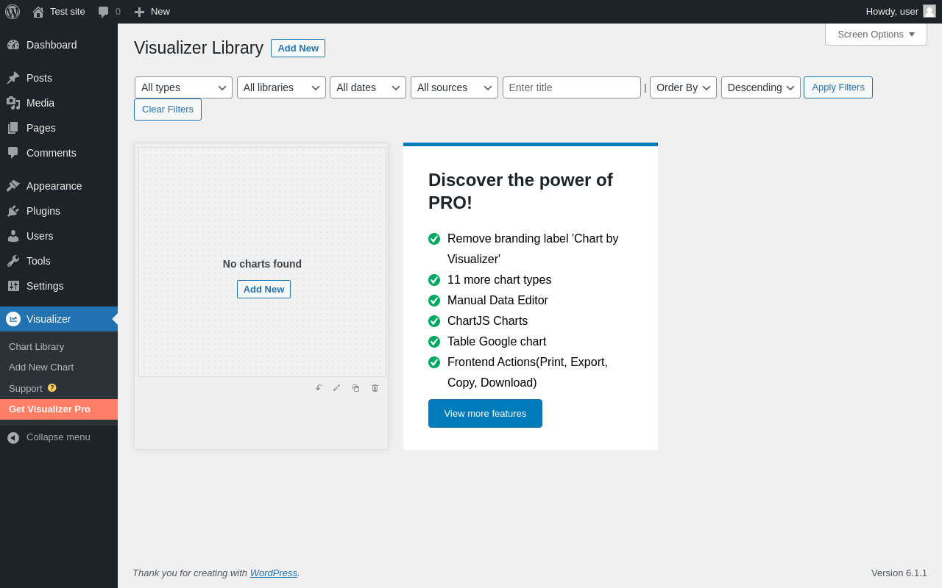This screenshot has width=942, height=588.
Task: Open the Descending sort direction dropdown
Action: click(761, 87)
